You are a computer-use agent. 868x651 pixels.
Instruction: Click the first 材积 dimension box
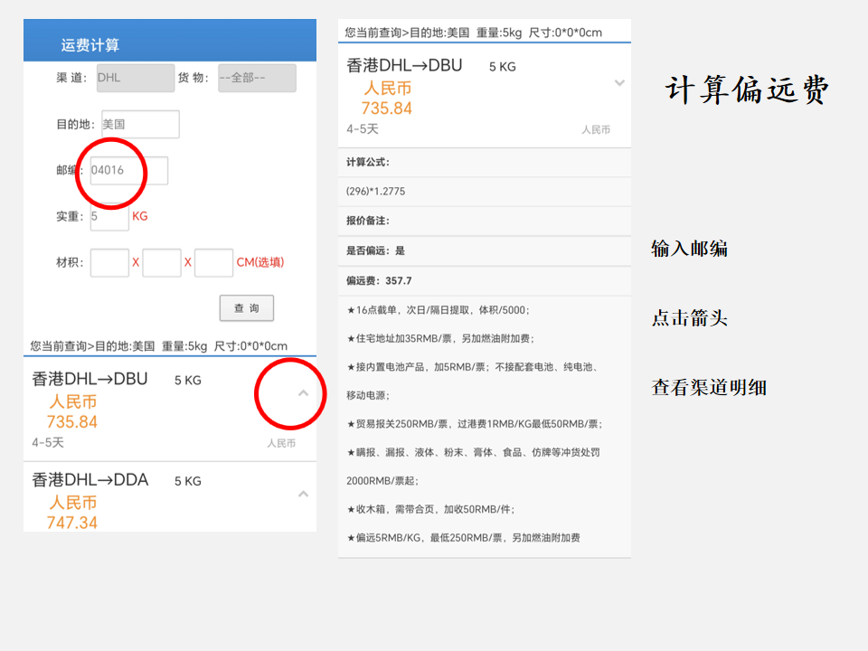109,262
